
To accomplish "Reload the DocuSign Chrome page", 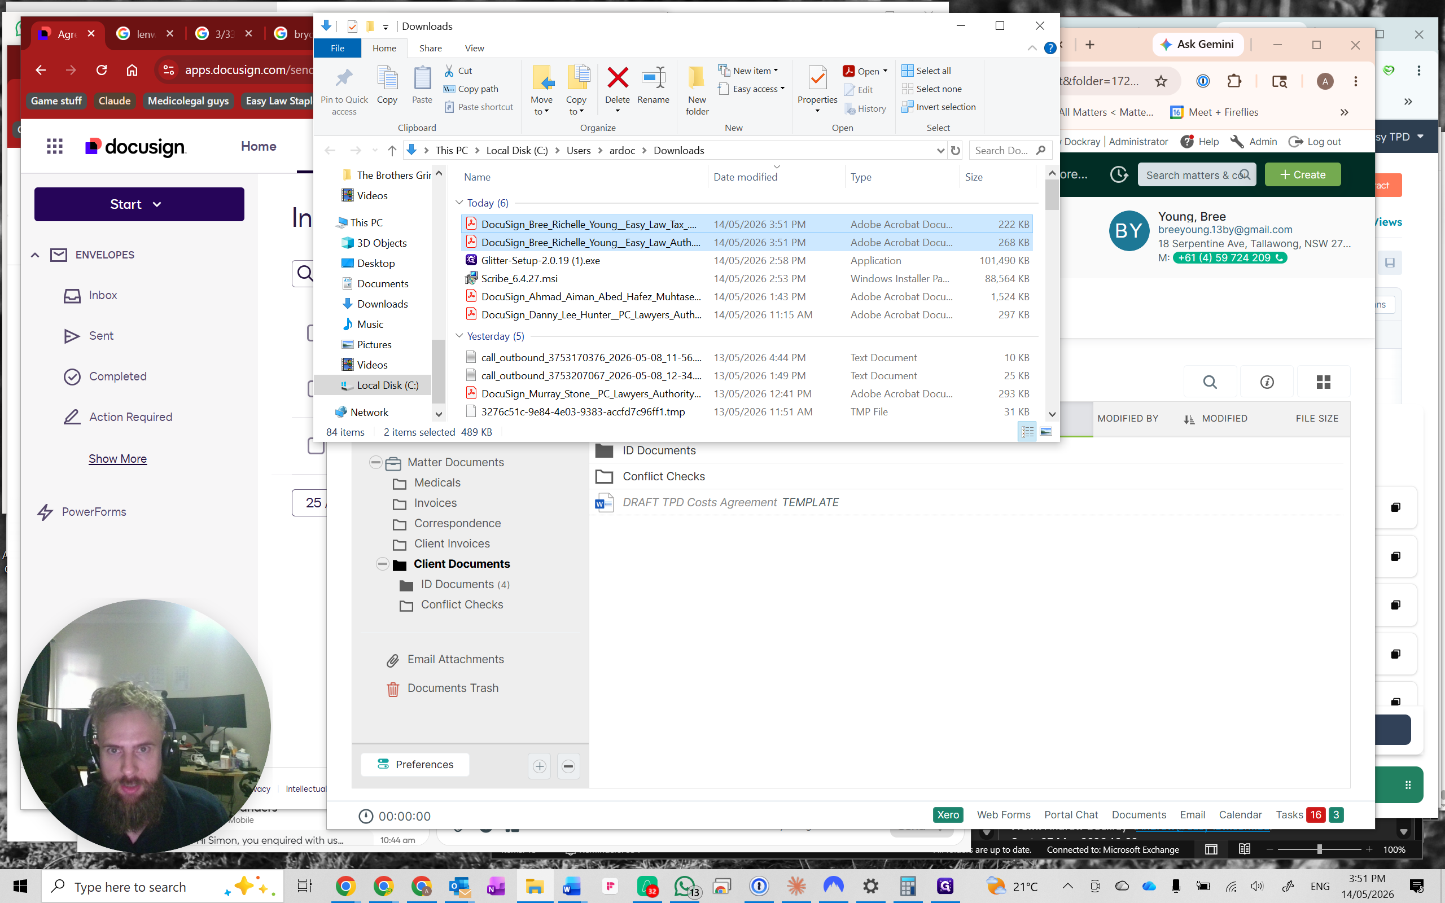I will pyautogui.click(x=102, y=70).
